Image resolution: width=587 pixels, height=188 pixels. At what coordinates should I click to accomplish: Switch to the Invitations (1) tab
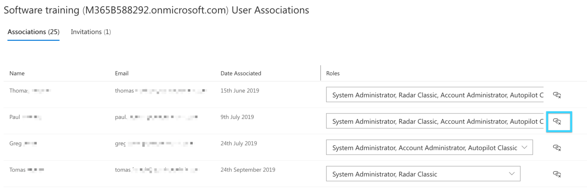point(91,32)
